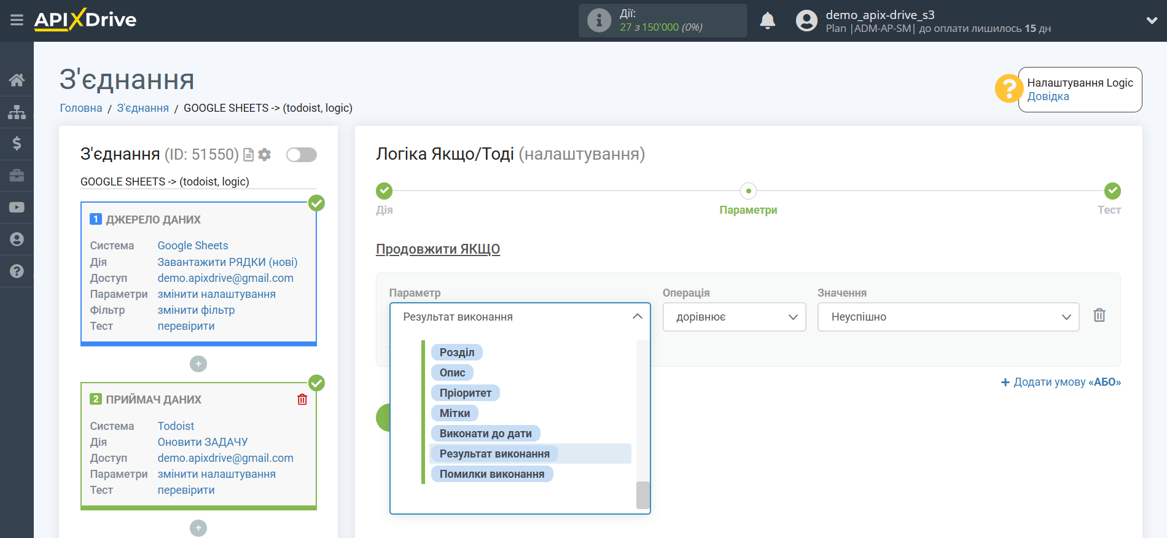1167x538 pixels.
Task: Click the Тест step check circle
Action: (x=1112, y=191)
